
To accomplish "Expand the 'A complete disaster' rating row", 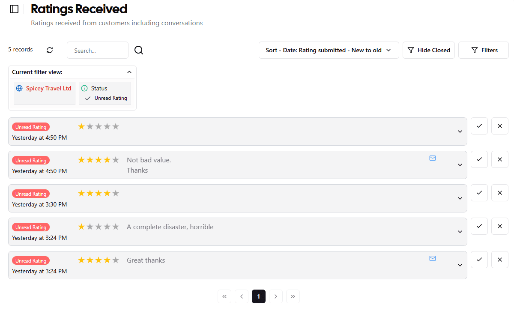I will (460, 232).
